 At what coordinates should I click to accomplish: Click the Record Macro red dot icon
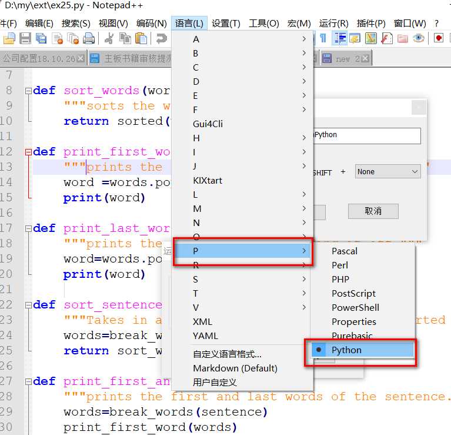pos(439,38)
